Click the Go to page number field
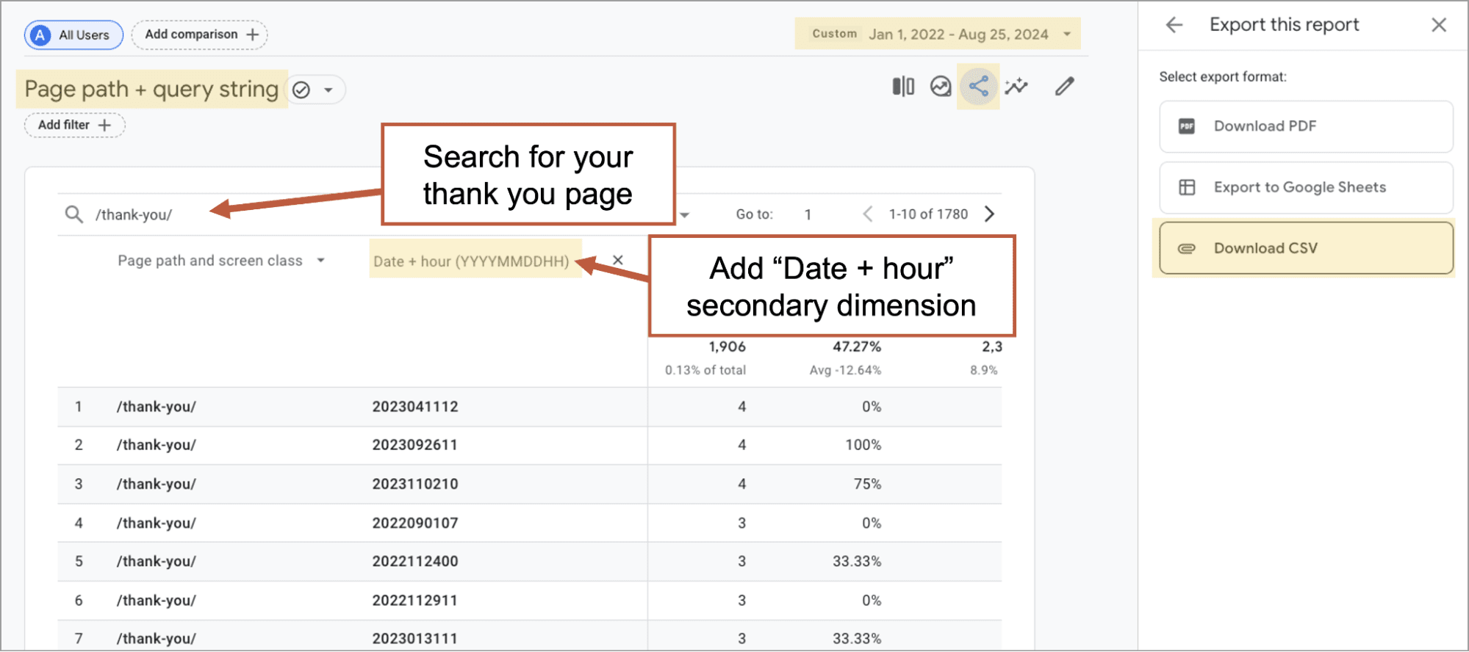This screenshot has width=1469, height=652. [x=808, y=214]
